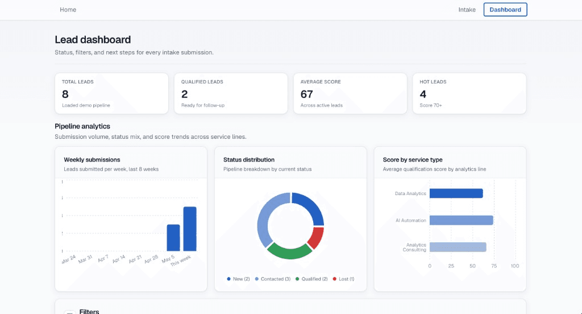Click the Total Leads stat card

tap(112, 93)
